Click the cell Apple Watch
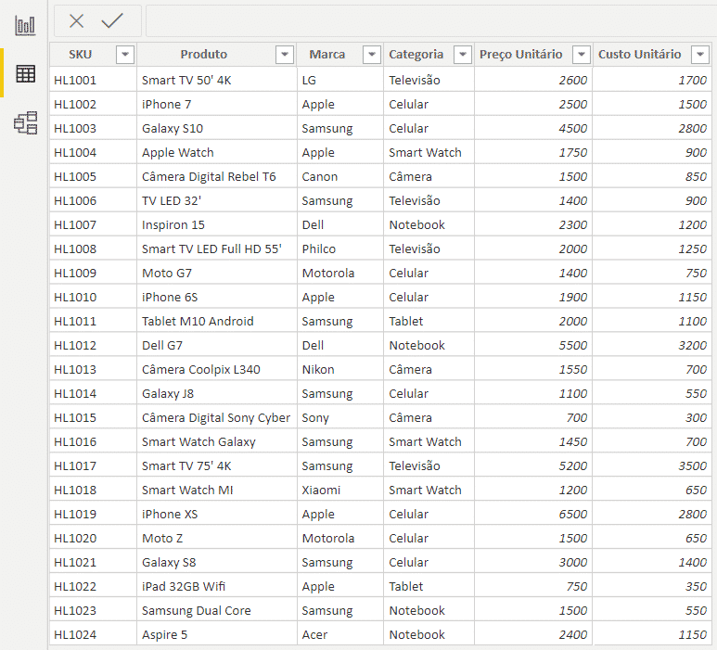The image size is (717, 650). tap(217, 153)
